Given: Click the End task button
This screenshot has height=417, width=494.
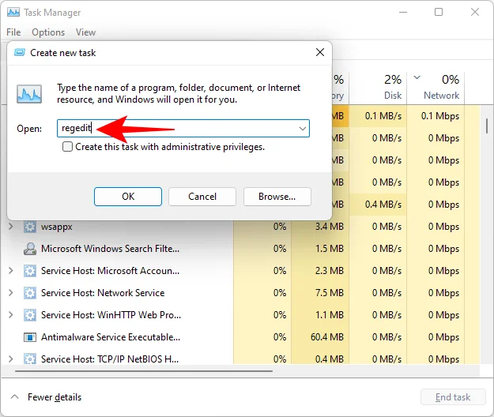Looking at the screenshot, I should tap(453, 397).
